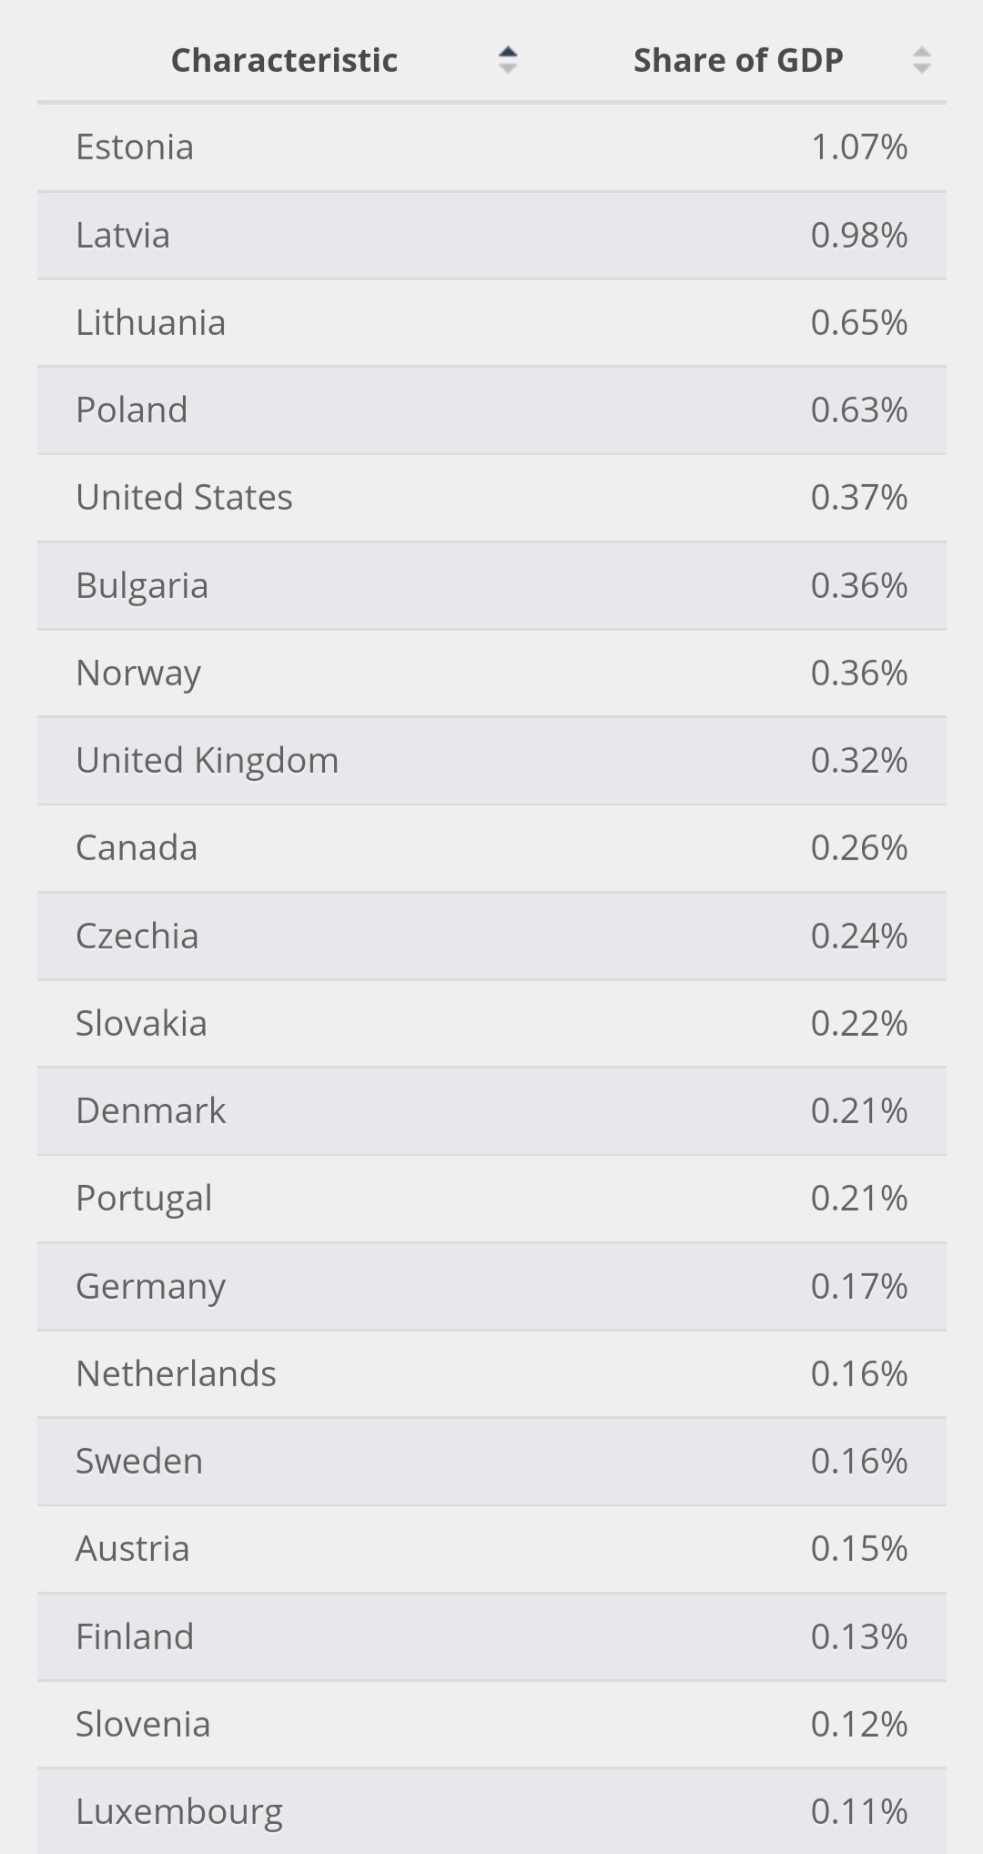The image size is (983, 1854).
Task: Click Norway's 0.36% share value
Action: click(858, 674)
